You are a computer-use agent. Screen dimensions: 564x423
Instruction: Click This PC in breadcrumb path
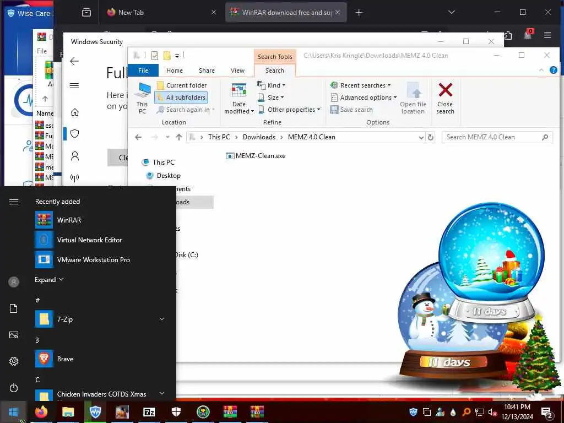click(219, 137)
